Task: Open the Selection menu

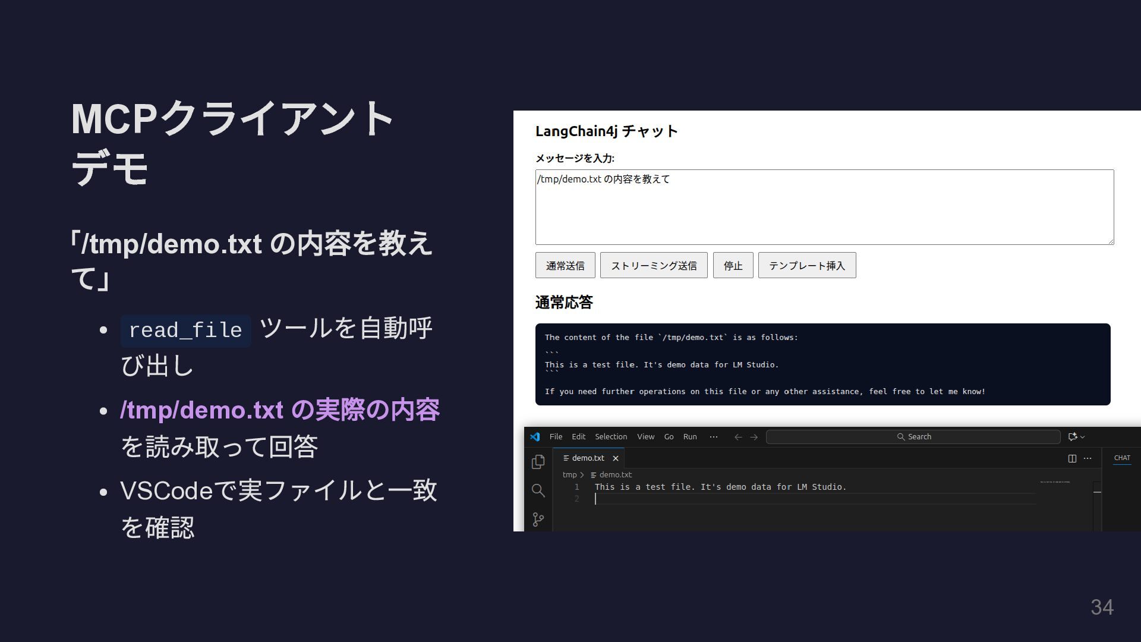Action: click(611, 436)
